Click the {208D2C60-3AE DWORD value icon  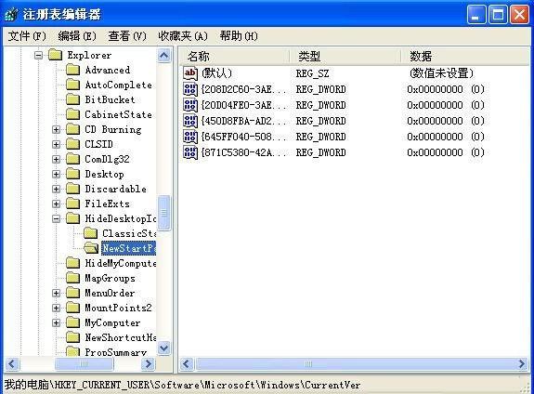click(x=190, y=89)
